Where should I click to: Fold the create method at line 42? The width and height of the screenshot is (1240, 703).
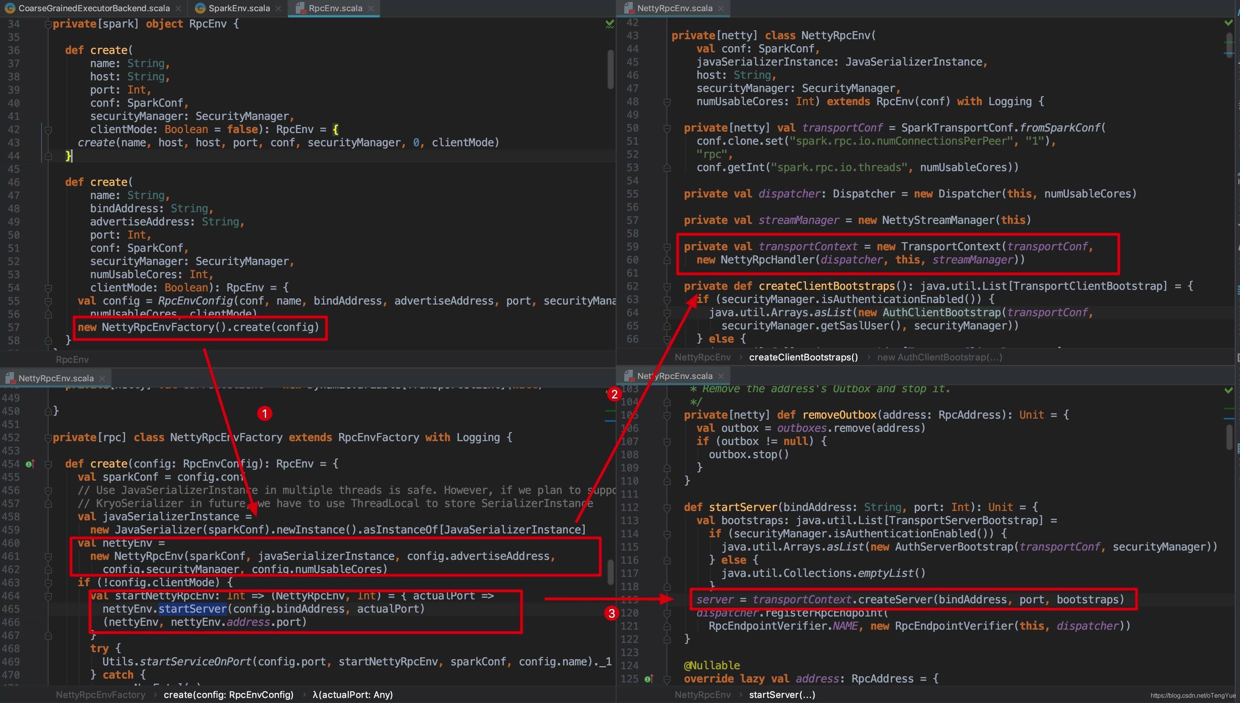pos(48,130)
